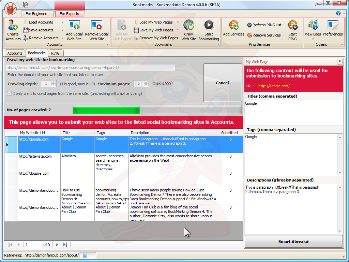Click the quick access save icon in title bar
Screen dimensions: 349x262
(x=26, y=5)
